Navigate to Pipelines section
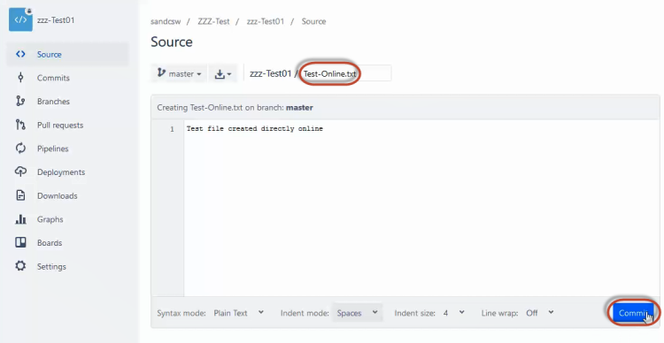The height and width of the screenshot is (343, 664). tap(53, 149)
